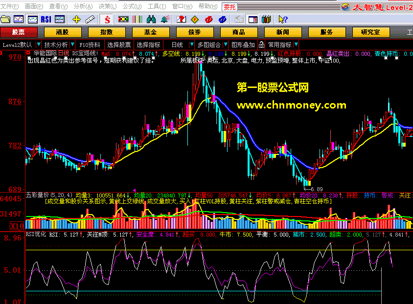The image size is (413, 304).
Task: Click the colored striped bars toolbar icon
Action: tap(137, 20)
